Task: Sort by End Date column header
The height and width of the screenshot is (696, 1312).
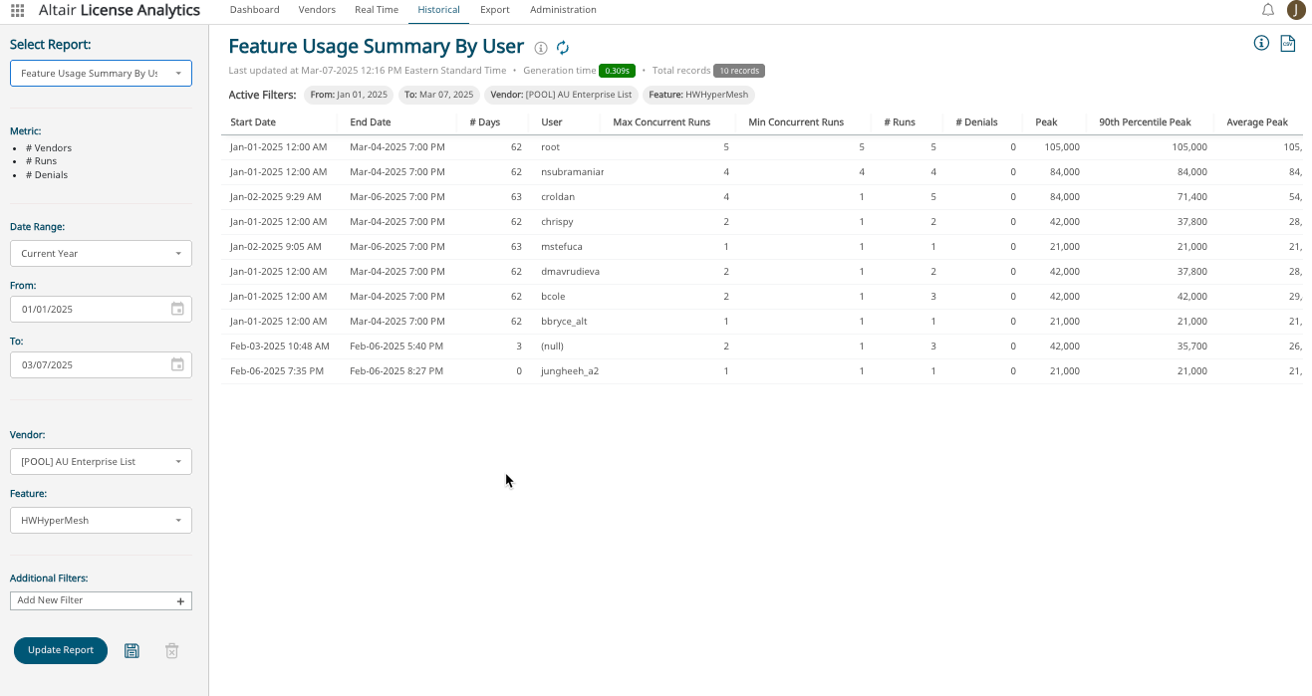Action: point(371,122)
